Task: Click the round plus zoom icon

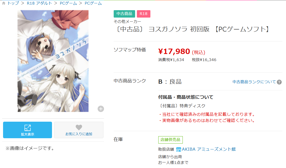Action: 101,109
